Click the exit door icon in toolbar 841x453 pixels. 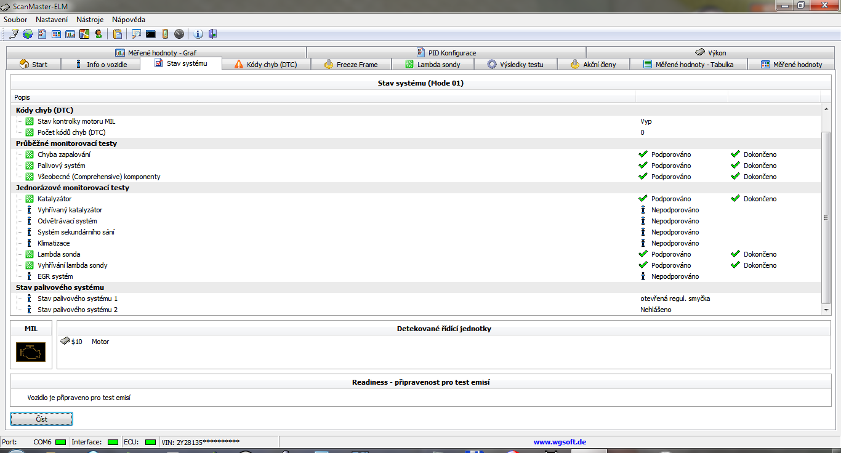click(212, 34)
